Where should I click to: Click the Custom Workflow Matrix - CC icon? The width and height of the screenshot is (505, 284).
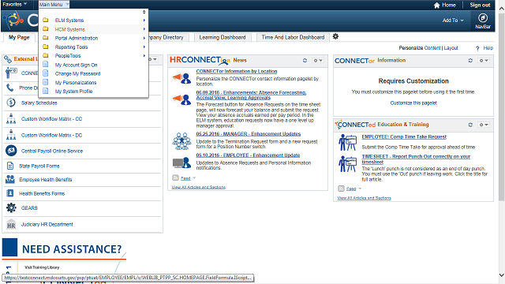[x=11, y=119]
